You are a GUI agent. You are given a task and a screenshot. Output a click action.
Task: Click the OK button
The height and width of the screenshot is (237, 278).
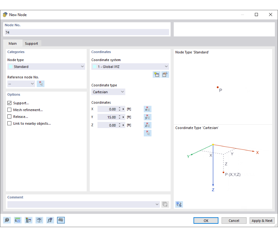click(206, 221)
